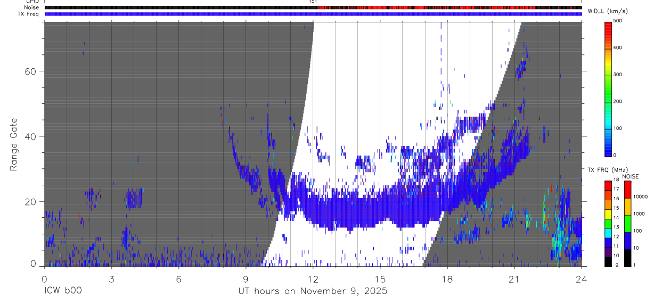Click the '100' tick in NOISE legend
Image resolution: width=654 pixels, height=302 pixels.
click(637, 231)
